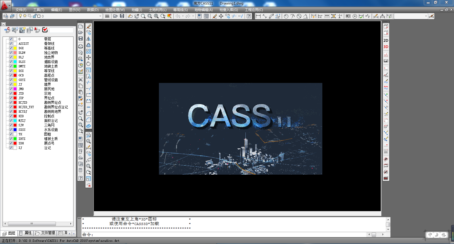Toggle visibility checkbox for KZD layer
The height and width of the screenshot is (244, 454).
[11, 116]
